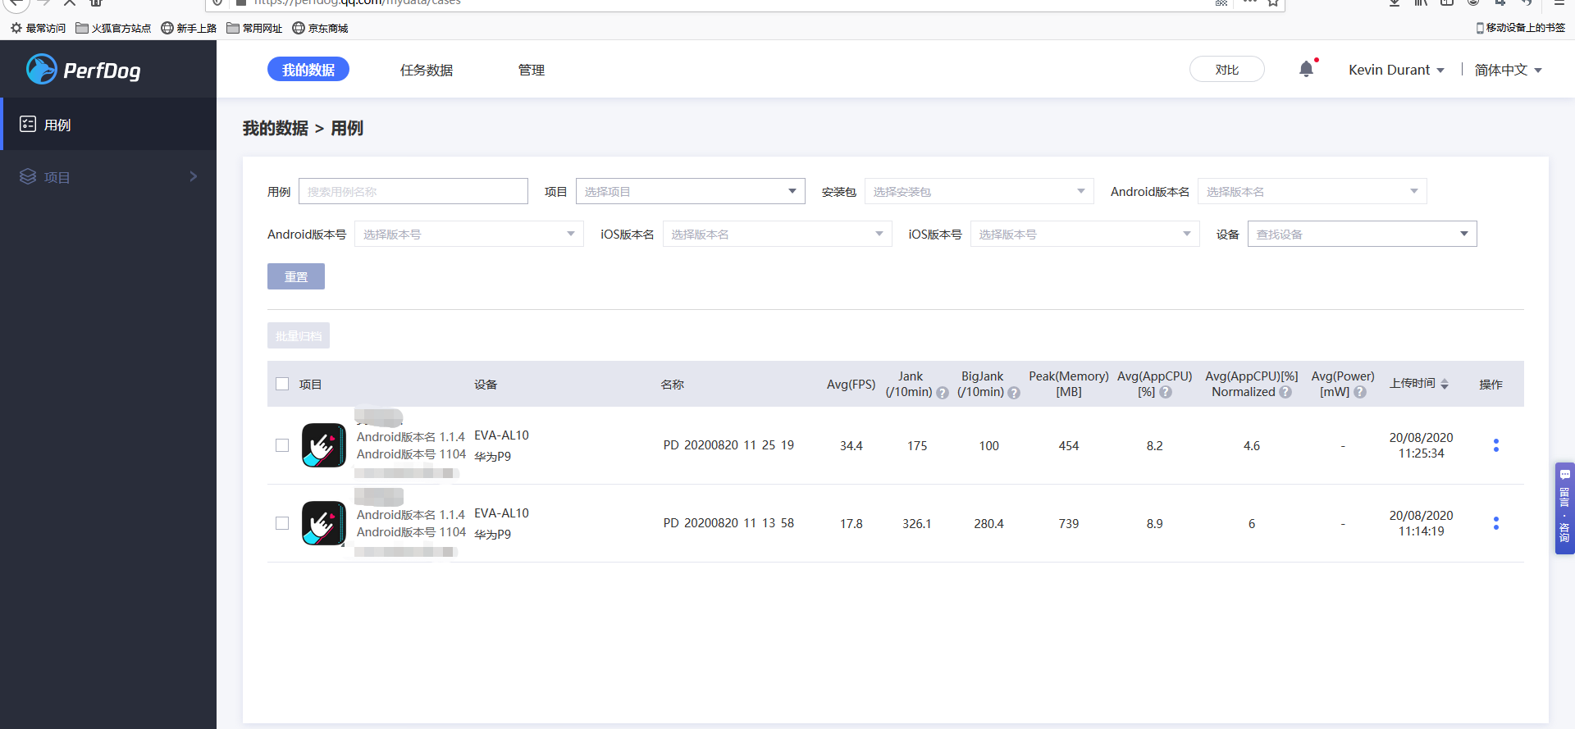Open 最常访问 bookmark
This screenshot has width=1575, height=729.
click(38, 28)
